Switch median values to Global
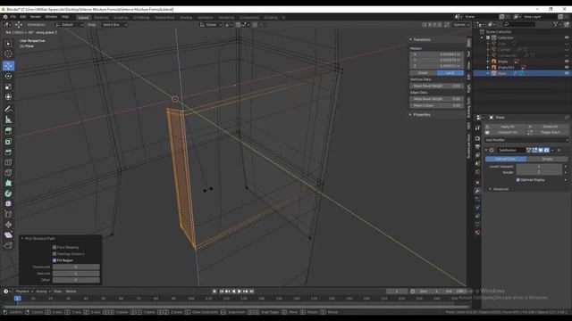The image size is (572, 321). 423,73
